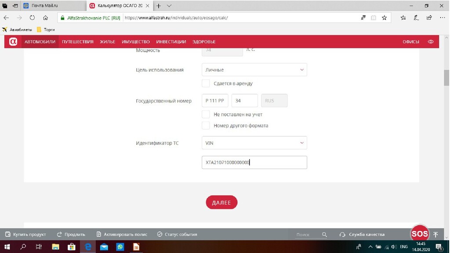The height and width of the screenshot is (253, 450).
Task: Click Купить продукт in bottom bar
Action: [25, 235]
